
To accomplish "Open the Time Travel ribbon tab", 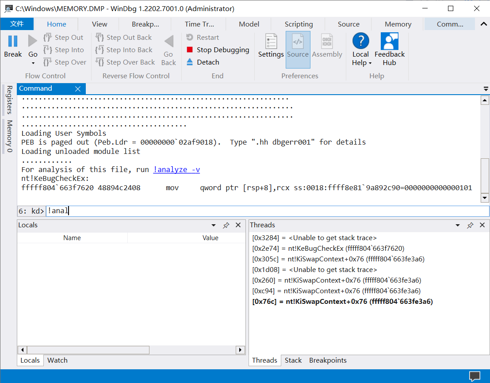I will [199, 24].
